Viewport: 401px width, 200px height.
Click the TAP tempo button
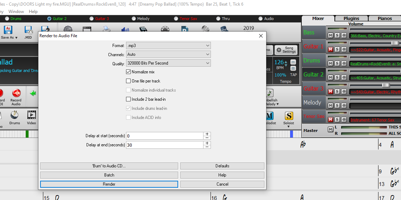click(293, 75)
